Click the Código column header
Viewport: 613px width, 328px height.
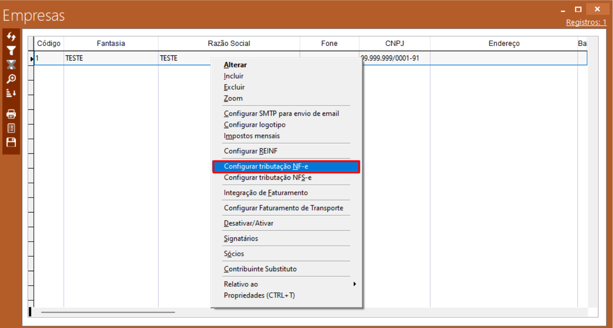pos(49,43)
